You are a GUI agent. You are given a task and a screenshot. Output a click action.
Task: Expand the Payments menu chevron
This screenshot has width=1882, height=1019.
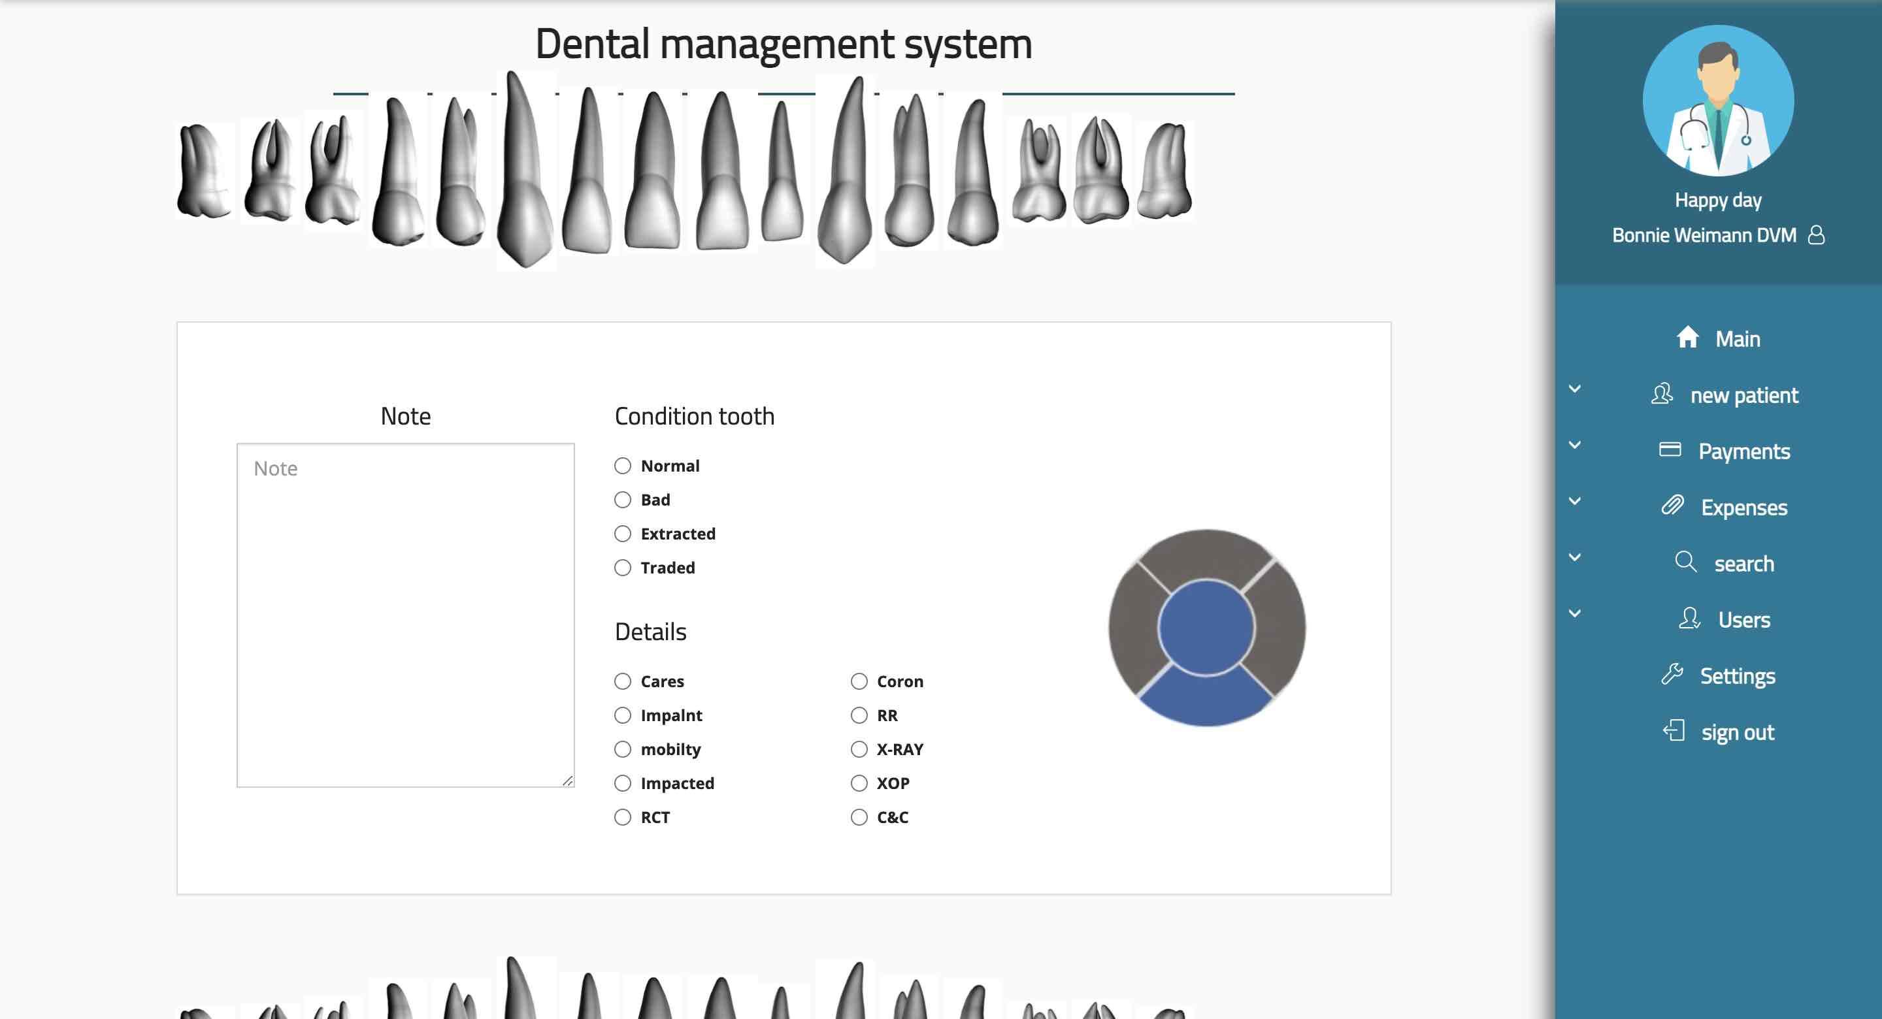click(x=1575, y=445)
